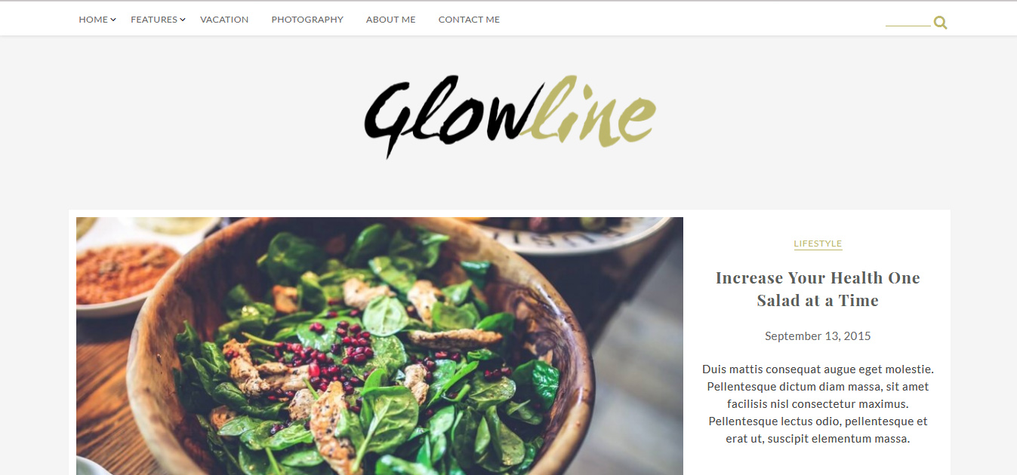Open the HOME menu item
Image resolution: width=1017 pixels, height=475 pixels.
click(93, 20)
